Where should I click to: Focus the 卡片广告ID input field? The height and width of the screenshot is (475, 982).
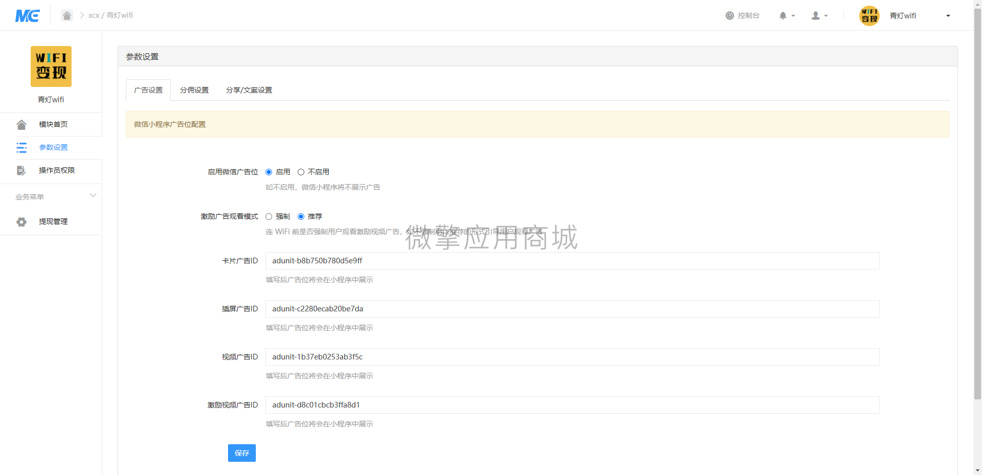[572, 261]
